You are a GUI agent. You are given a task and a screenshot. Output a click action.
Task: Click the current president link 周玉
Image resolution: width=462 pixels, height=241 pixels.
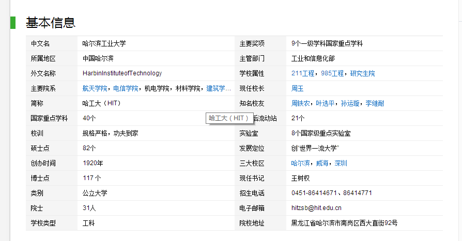(x=298, y=88)
